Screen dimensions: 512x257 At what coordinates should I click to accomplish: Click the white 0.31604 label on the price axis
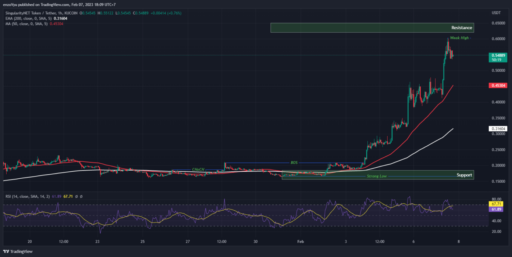point(499,128)
